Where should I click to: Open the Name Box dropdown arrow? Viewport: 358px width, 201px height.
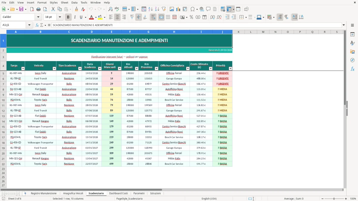click(x=30, y=25)
